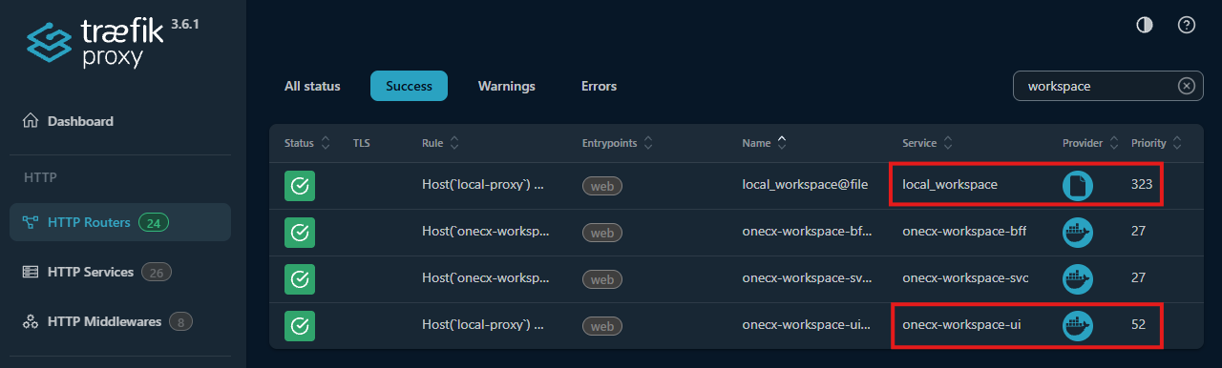1222x368 pixels.
Task: Click the Traefik proxy logo
Action: [x=95, y=44]
